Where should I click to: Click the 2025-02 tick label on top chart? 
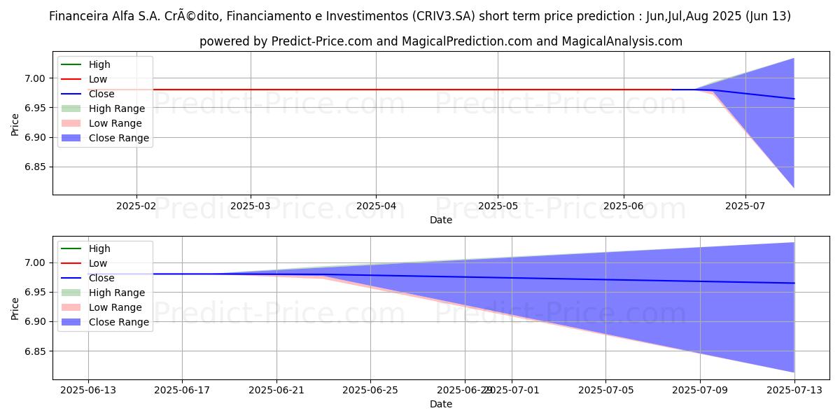tap(136, 206)
